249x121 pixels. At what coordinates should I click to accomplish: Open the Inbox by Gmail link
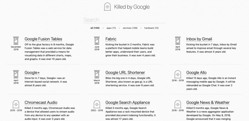[199, 39]
